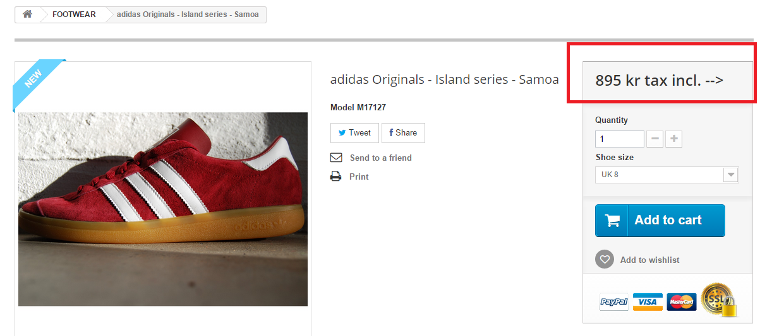Click the adidas Originals Samoa product title

(x=444, y=80)
